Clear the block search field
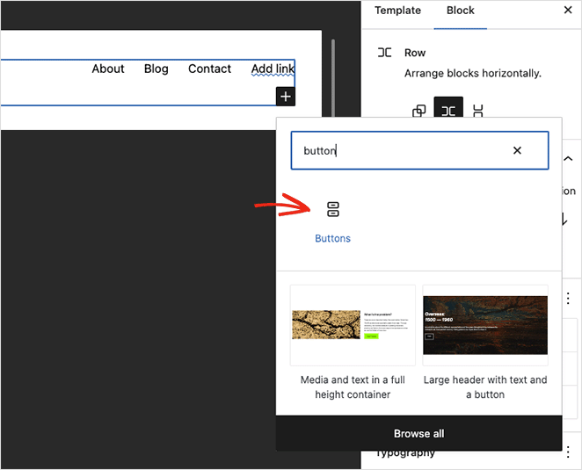This screenshot has width=582, height=470. click(517, 150)
